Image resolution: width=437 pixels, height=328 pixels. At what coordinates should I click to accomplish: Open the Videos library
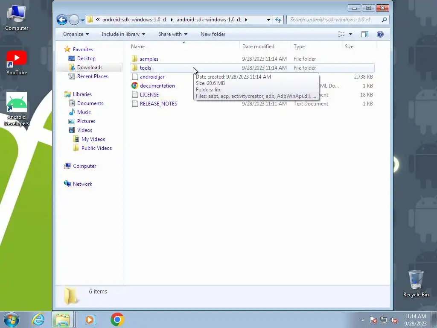[84, 130]
